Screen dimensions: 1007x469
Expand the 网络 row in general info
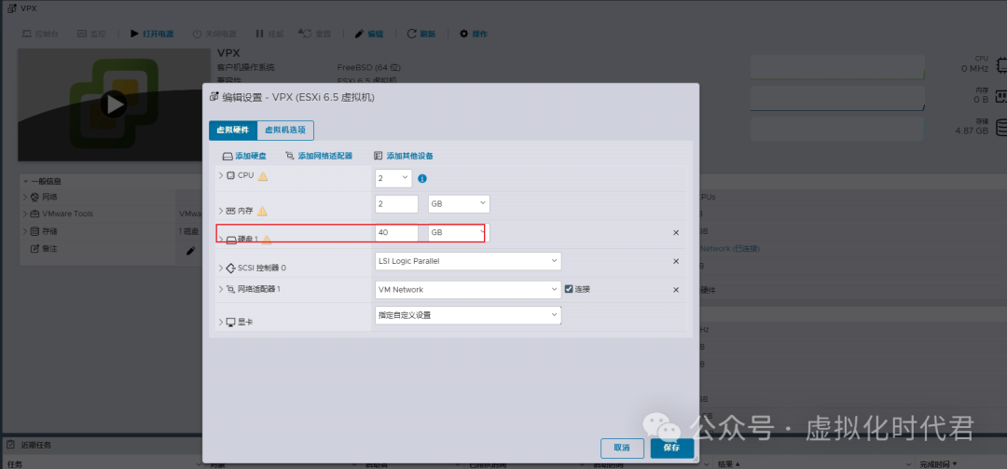(x=26, y=197)
